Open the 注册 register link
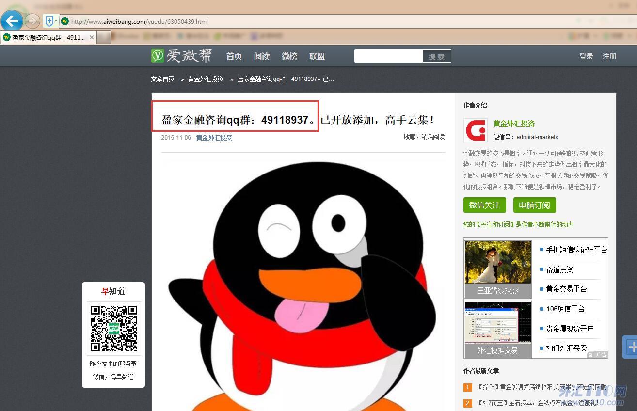Viewport: 637px width, 411px height. click(x=609, y=56)
